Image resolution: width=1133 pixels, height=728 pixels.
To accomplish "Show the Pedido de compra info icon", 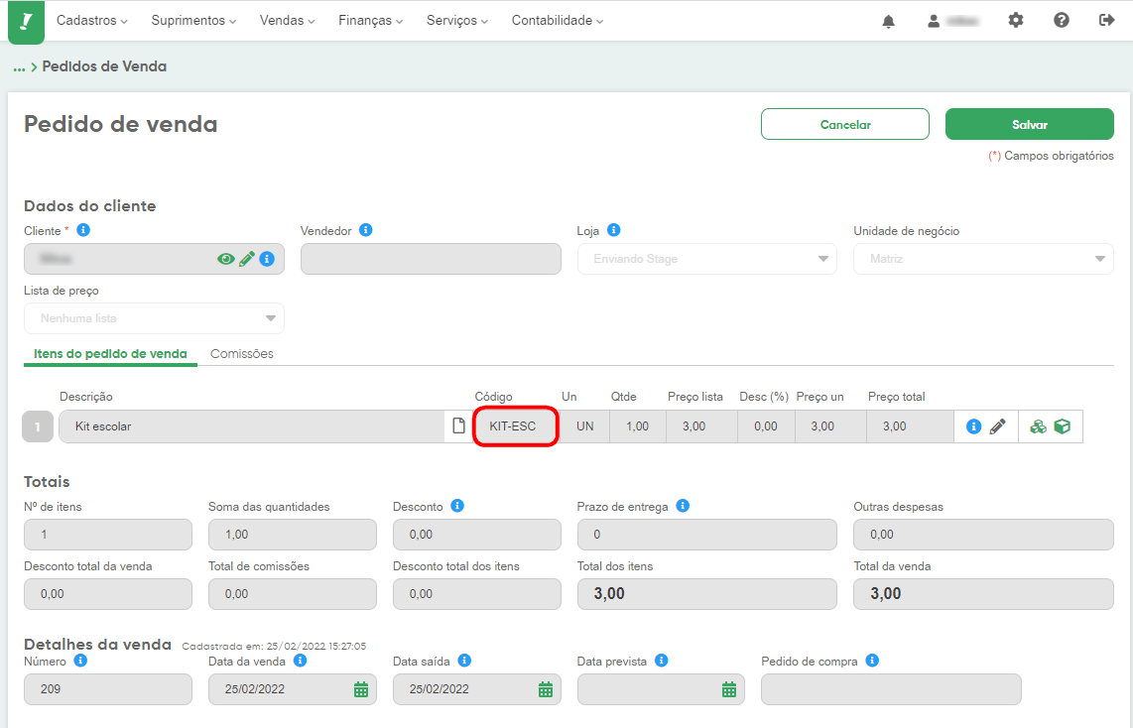I will pos(872,661).
